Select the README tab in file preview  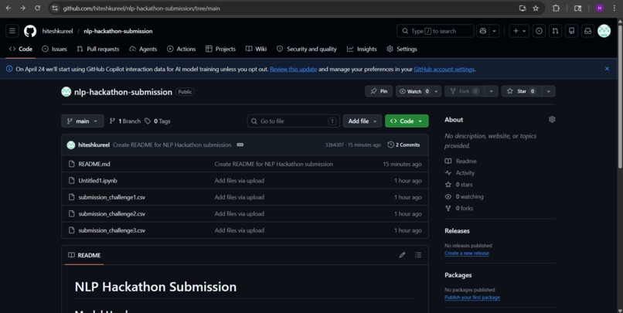[x=84, y=255]
